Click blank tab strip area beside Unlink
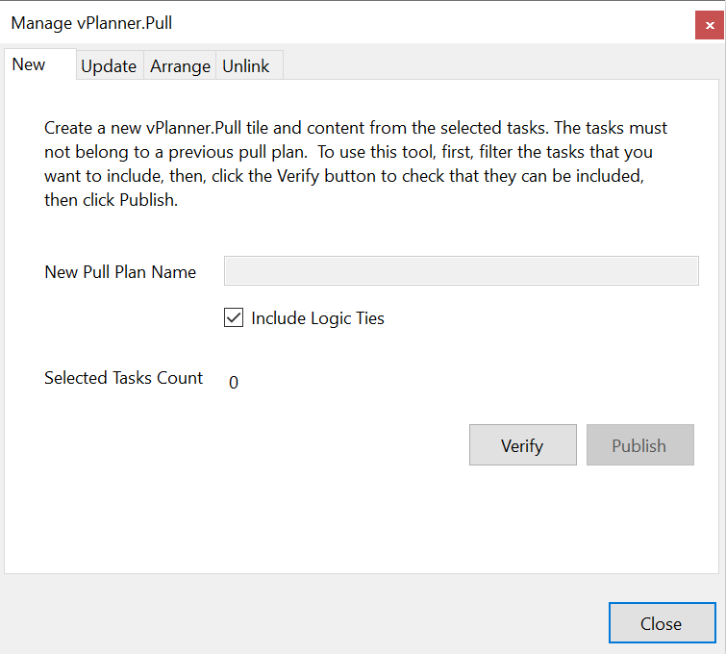726x654 pixels. pyautogui.click(x=500, y=64)
